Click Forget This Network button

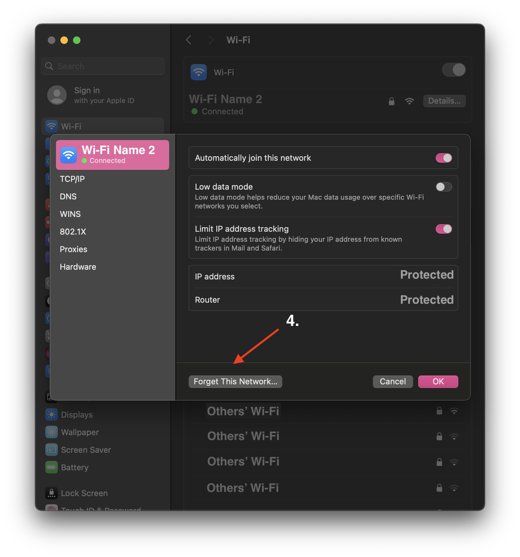(x=235, y=381)
